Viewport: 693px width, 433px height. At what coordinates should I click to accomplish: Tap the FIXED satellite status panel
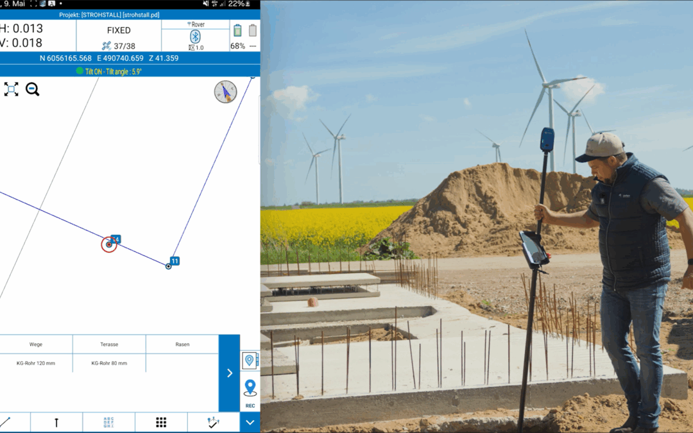pyautogui.click(x=119, y=36)
